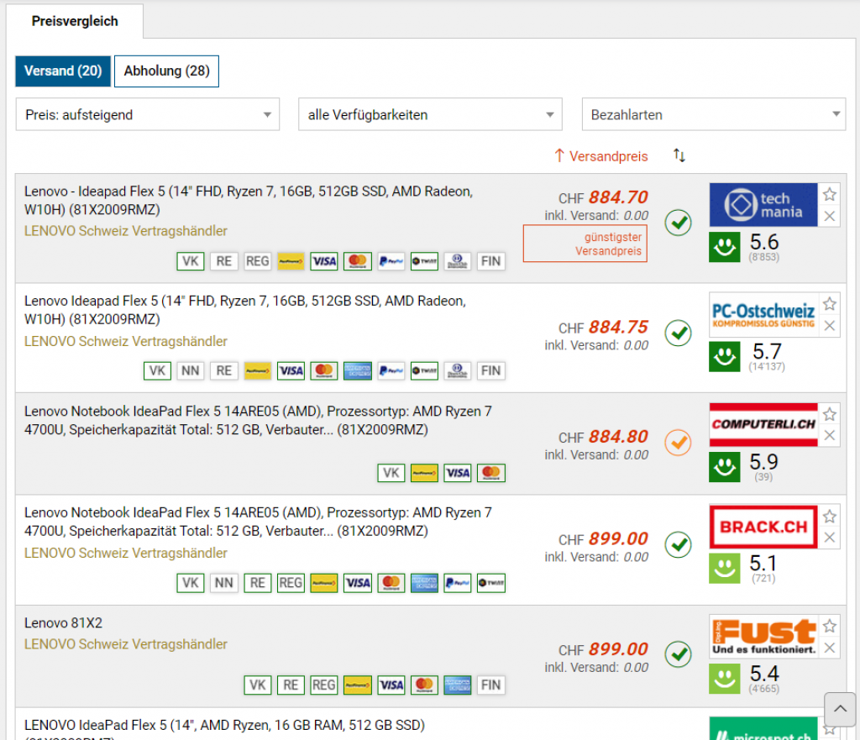Viewport: 860px width, 740px height.
Task: Remove the PC-Ostschweiz offer with X icon
Action: click(830, 326)
